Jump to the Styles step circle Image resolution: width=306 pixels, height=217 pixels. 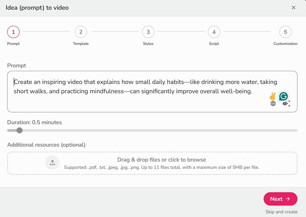(148, 32)
